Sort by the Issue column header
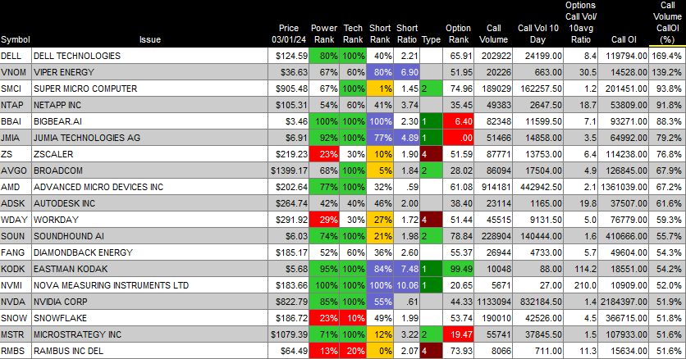 pos(149,39)
